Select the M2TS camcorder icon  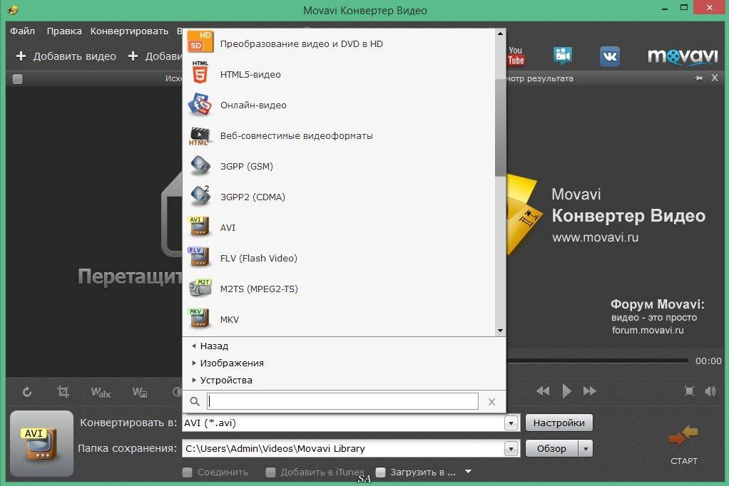(200, 288)
